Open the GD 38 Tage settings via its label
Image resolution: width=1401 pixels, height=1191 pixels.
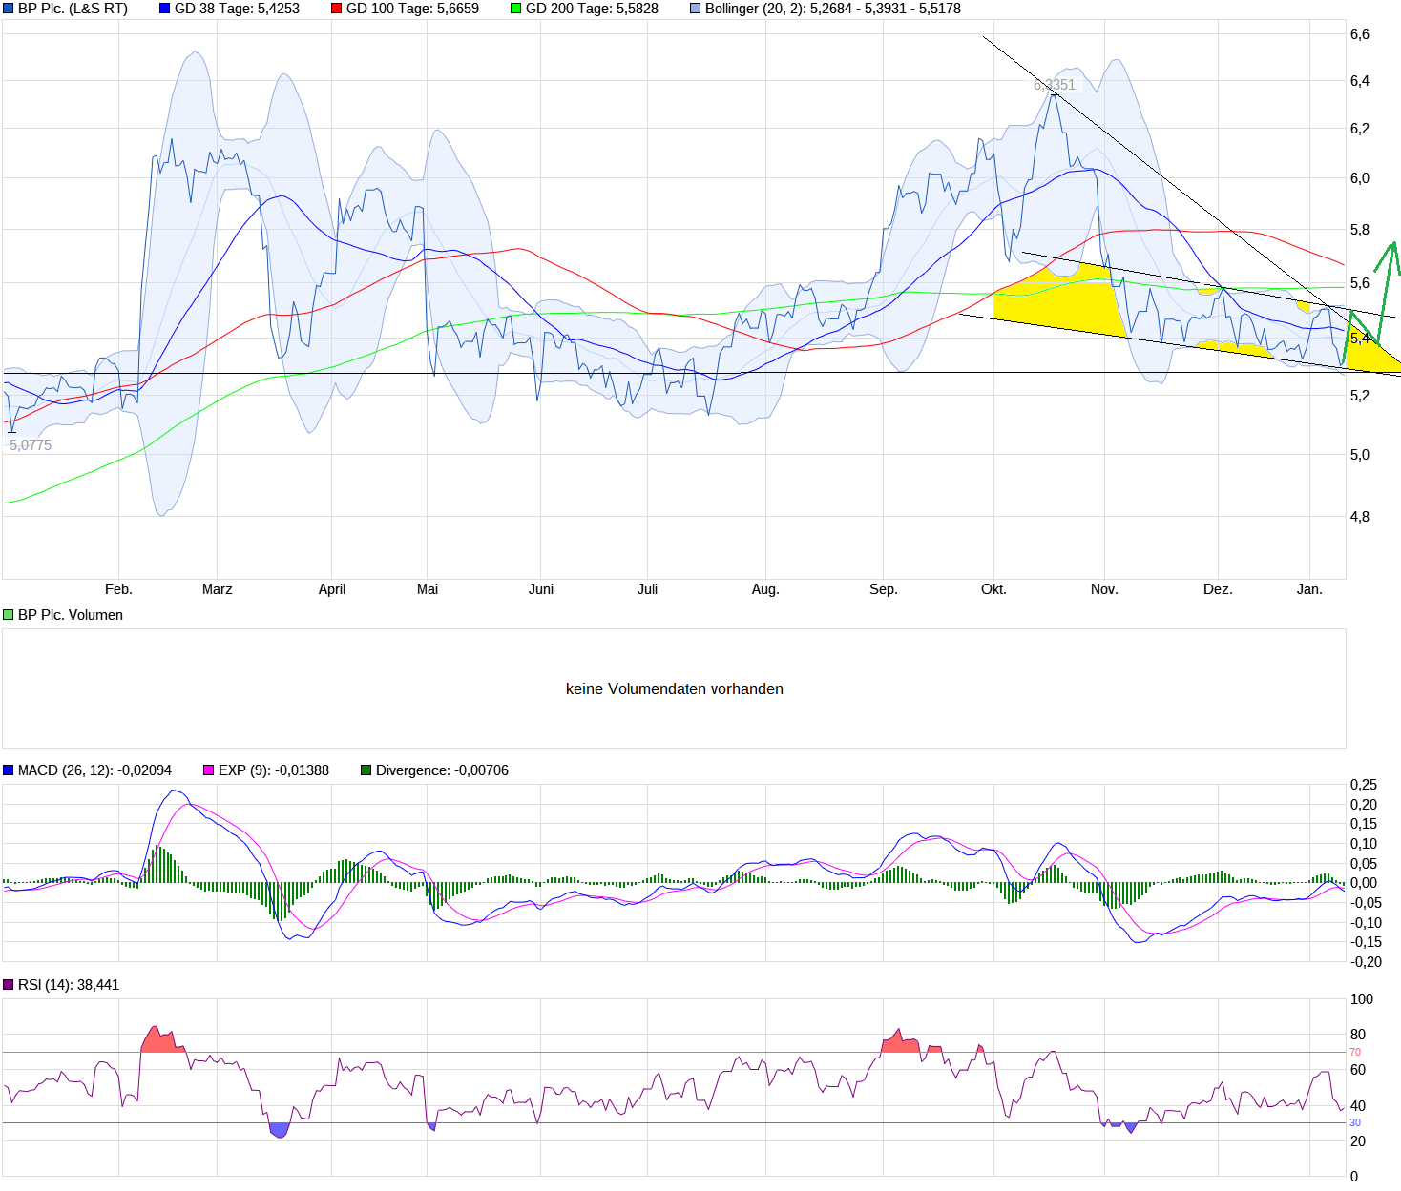tap(236, 8)
